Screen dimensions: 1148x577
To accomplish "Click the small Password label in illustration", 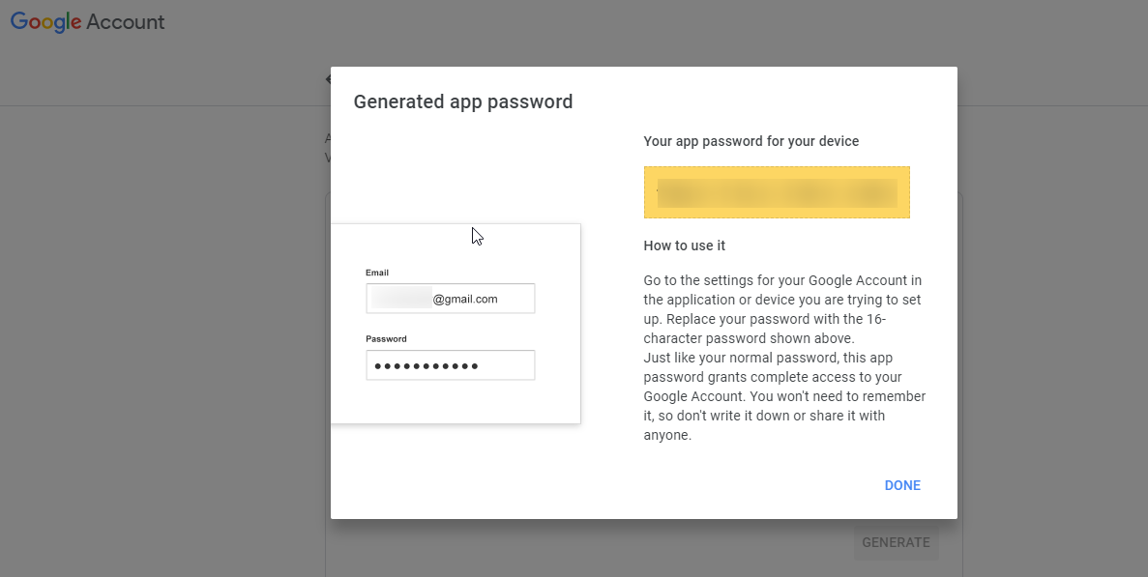I will 386,339.
